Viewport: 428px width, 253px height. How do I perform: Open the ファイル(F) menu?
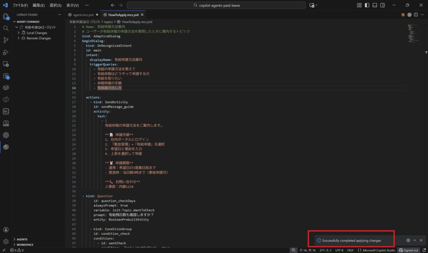(x=20, y=5)
